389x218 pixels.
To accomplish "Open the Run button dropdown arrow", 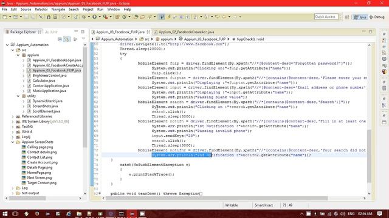I will pos(100,17).
